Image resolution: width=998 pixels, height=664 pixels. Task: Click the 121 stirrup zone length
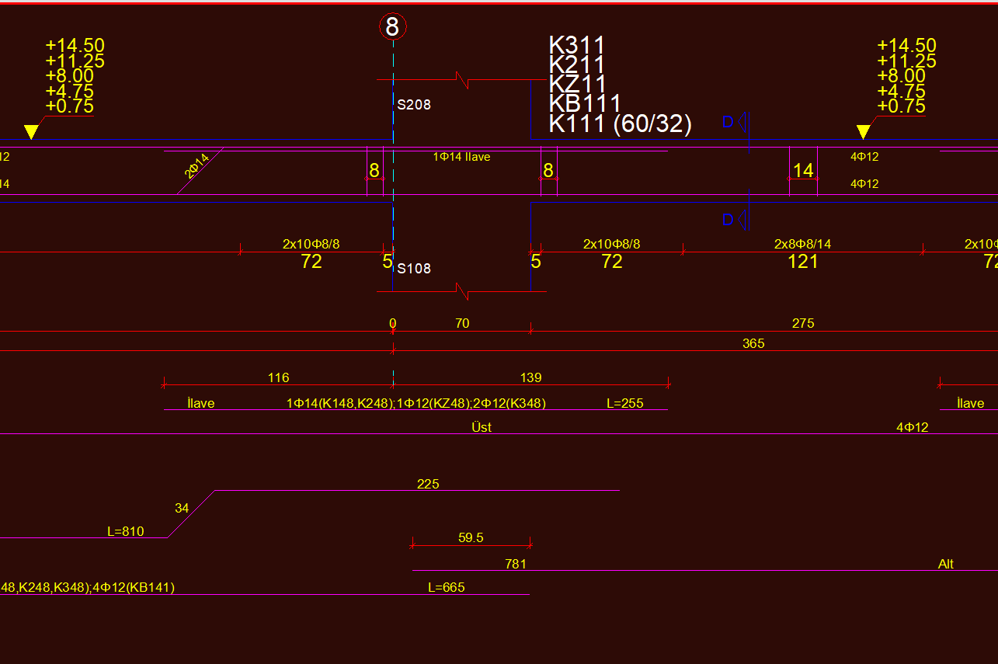pos(803,262)
